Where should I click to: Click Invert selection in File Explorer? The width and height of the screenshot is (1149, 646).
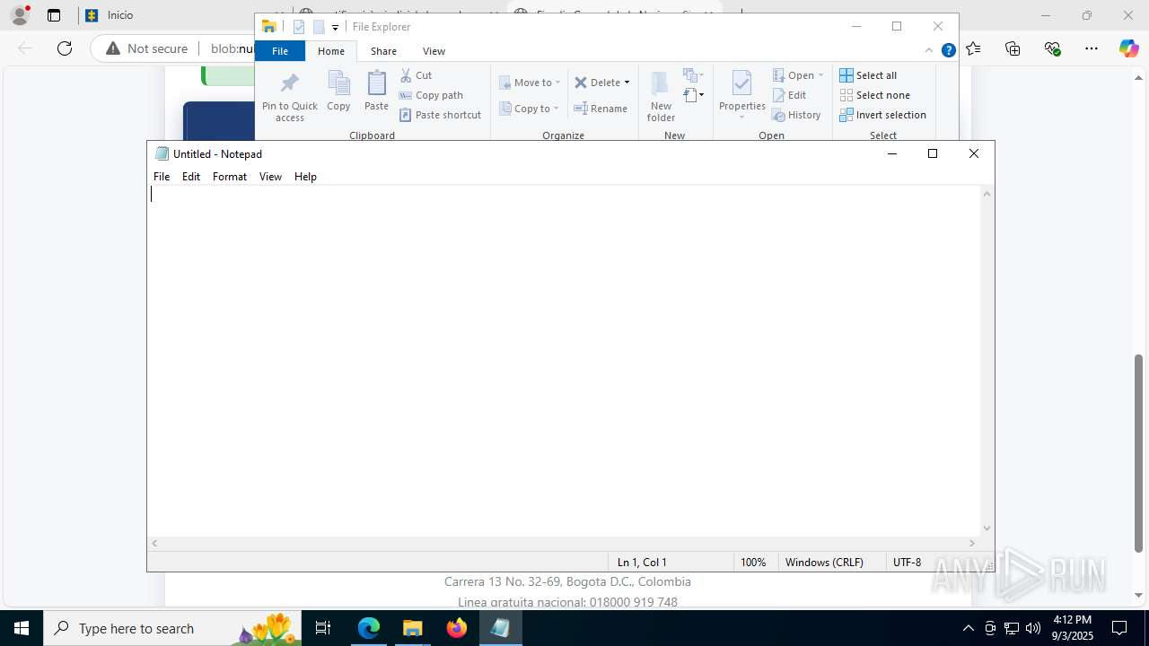tap(882, 115)
